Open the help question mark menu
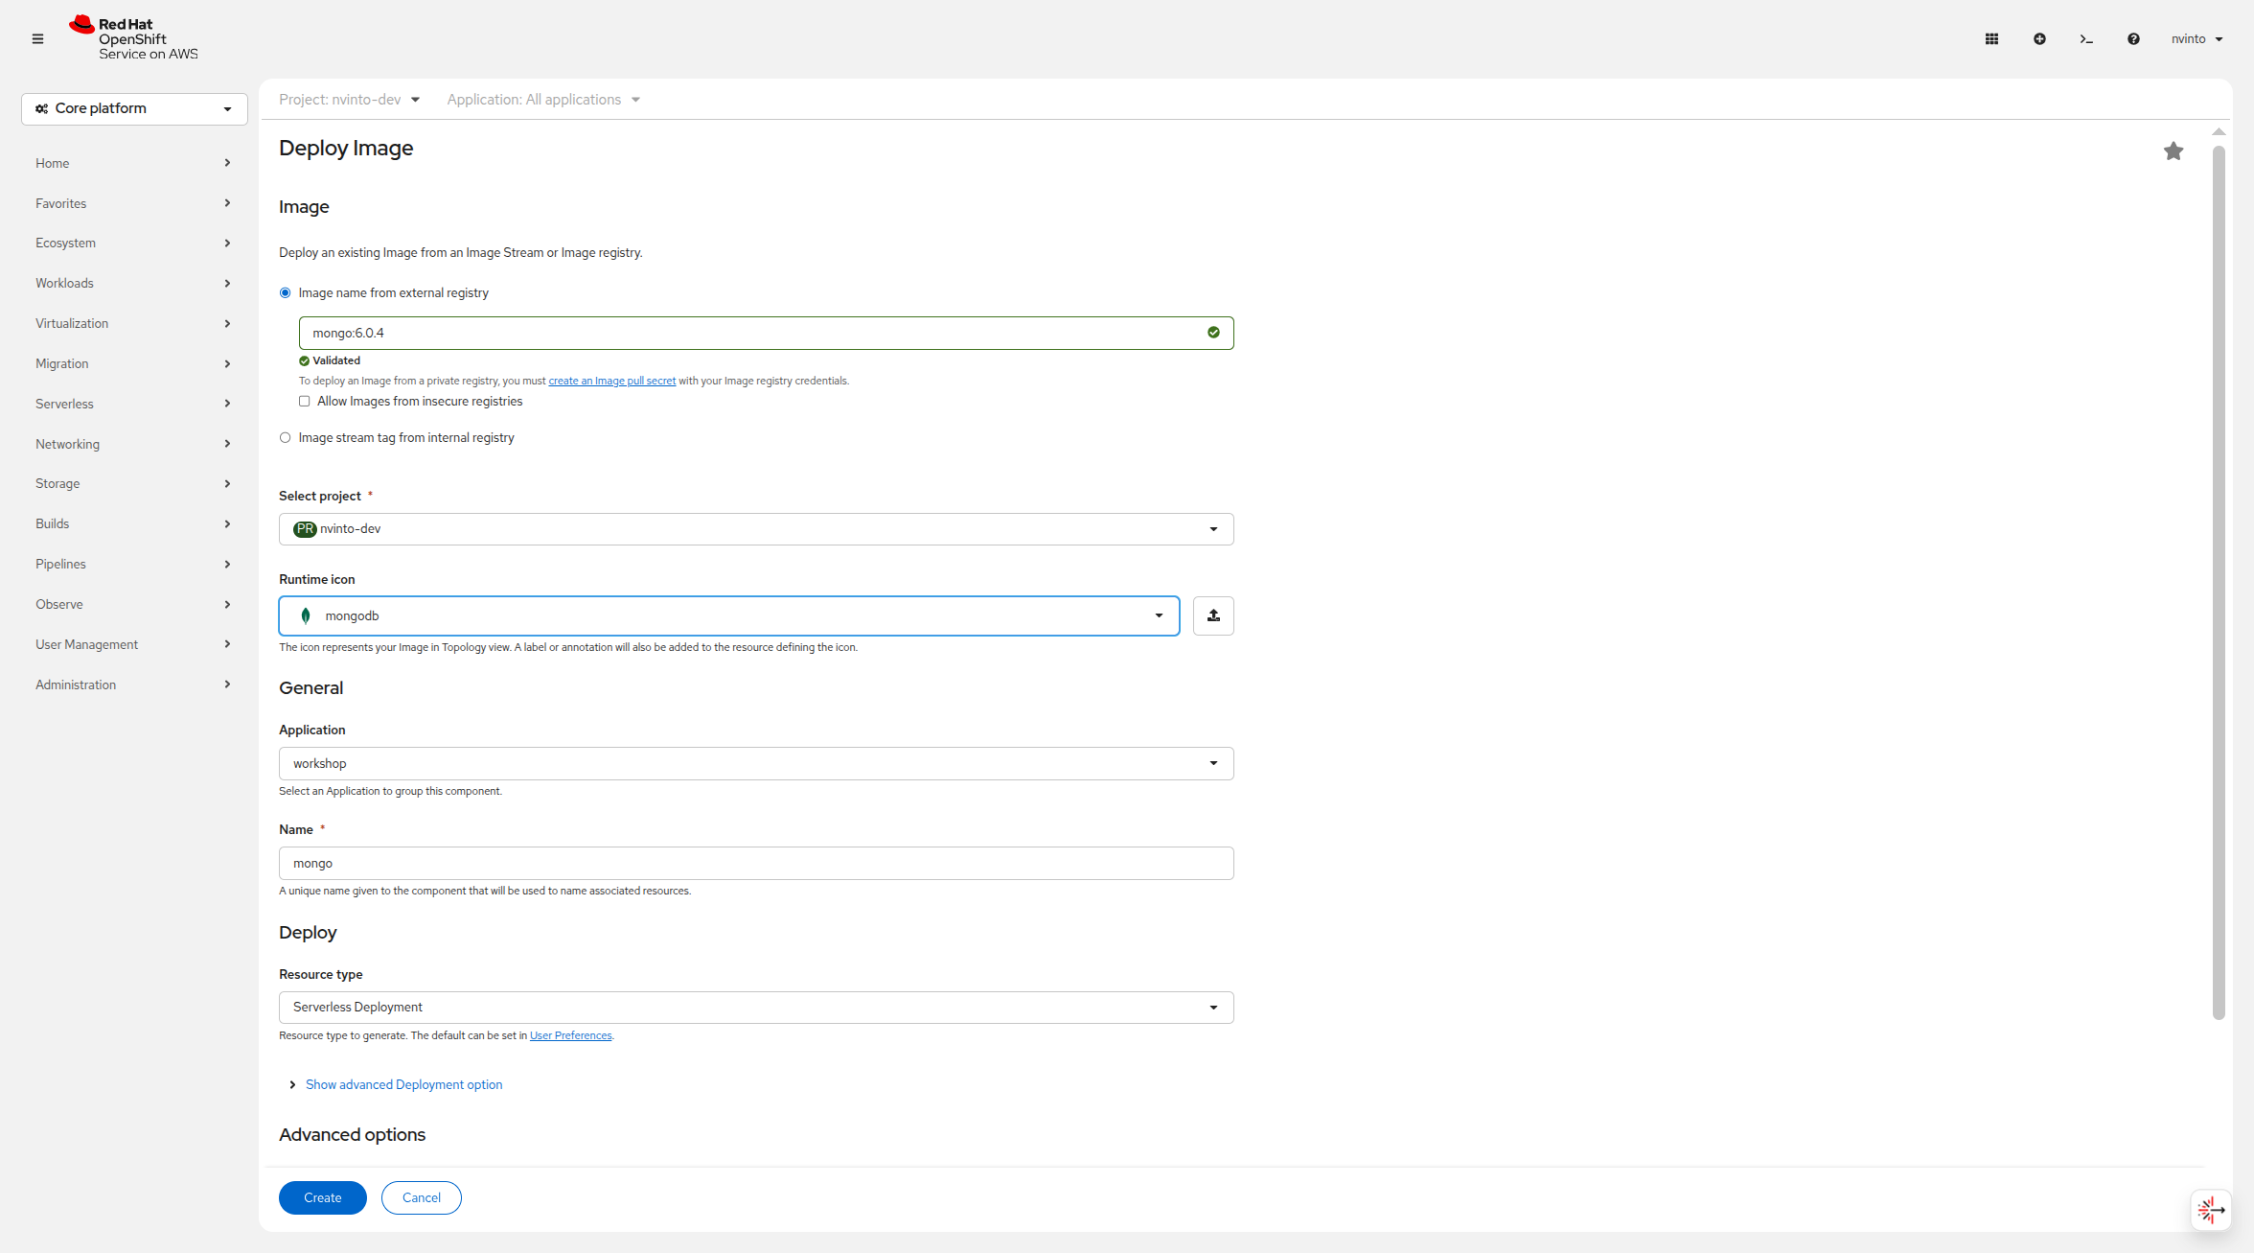The height and width of the screenshot is (1253, 2254). pos(2133,39)
